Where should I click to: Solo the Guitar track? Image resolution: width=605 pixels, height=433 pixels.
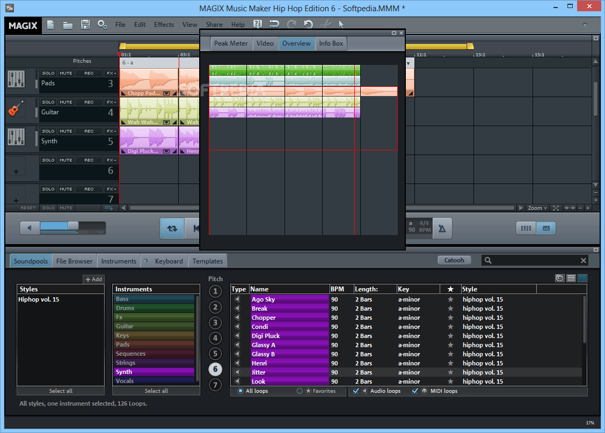[48, 102]
